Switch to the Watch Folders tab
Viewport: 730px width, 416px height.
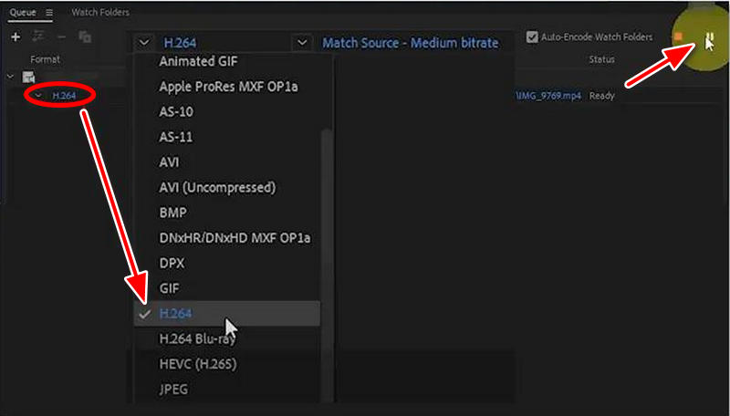point(100,13)
